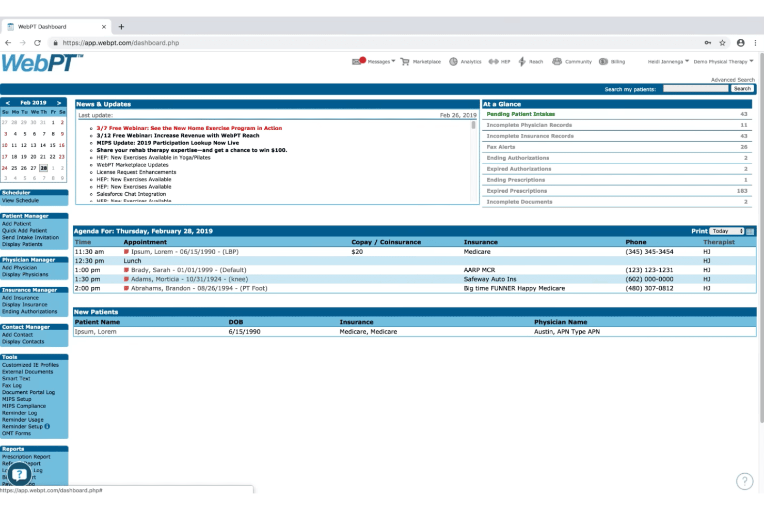Open the Billing coin icon

point(603,61)
